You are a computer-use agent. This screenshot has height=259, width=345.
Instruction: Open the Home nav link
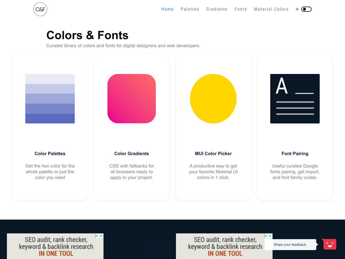point(167,9)
